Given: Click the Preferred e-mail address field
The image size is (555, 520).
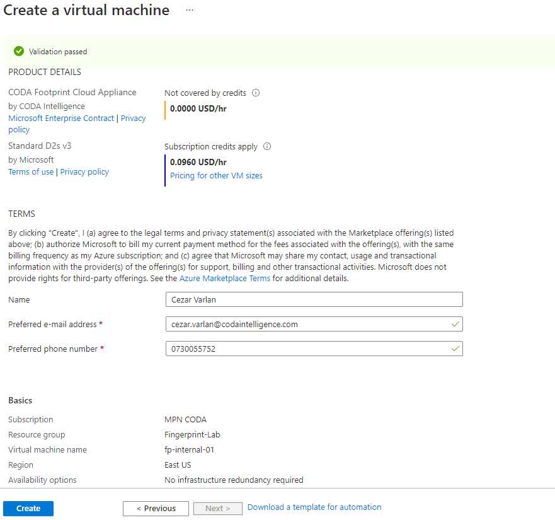Looking at the screenshot, I should pos(314,324).
